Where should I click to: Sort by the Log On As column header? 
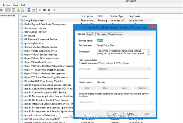click(x=140, y=16)
